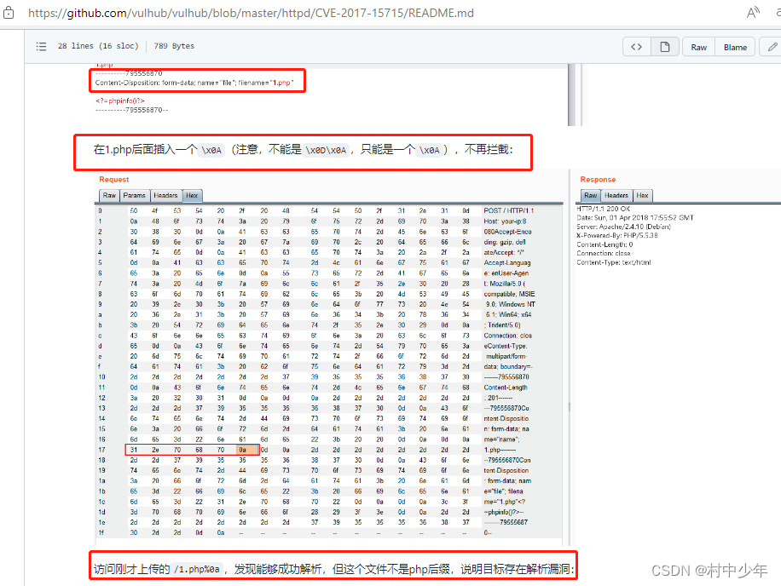Click the Request heading label
The image size is (781, 586).
114,180
